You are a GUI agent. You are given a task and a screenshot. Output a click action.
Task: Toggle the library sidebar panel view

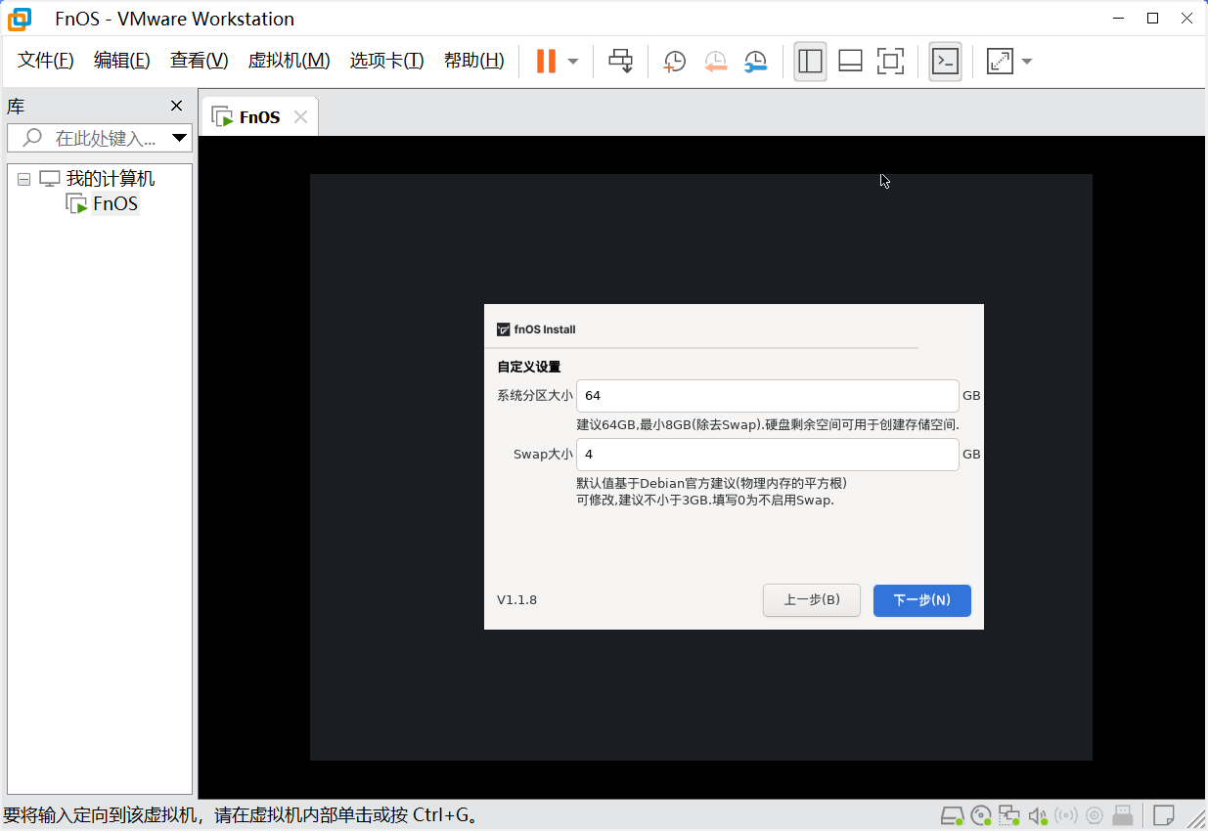tap(810, 61)
